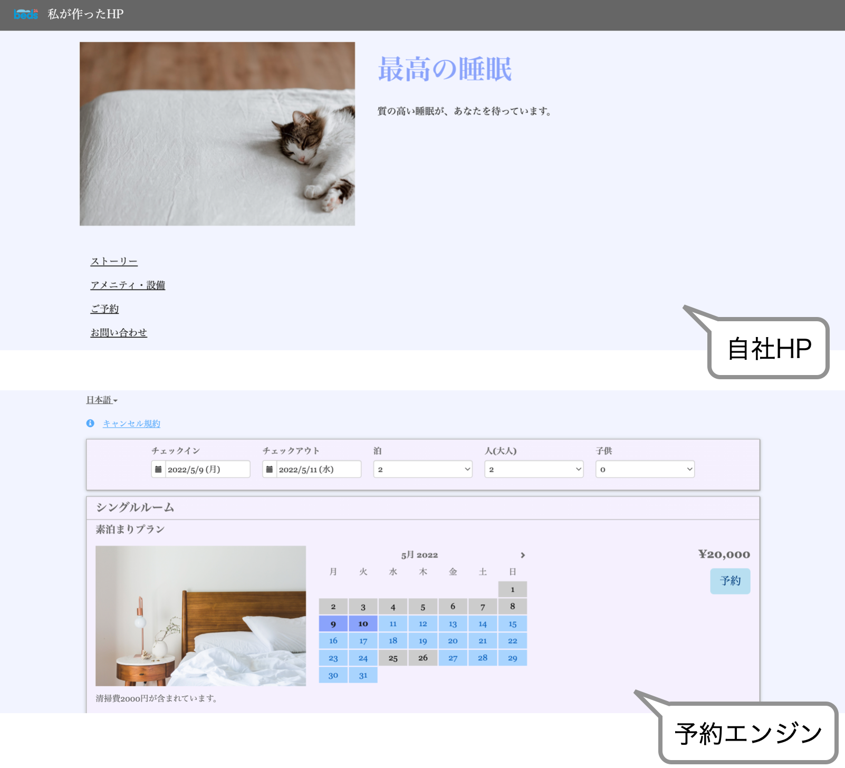845x768 pixels.
Task: Click the calendar icon beside check-in date
Action: 158,469
